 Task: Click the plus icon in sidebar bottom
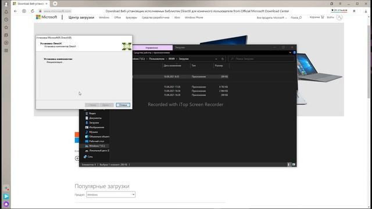click(6, 188)
